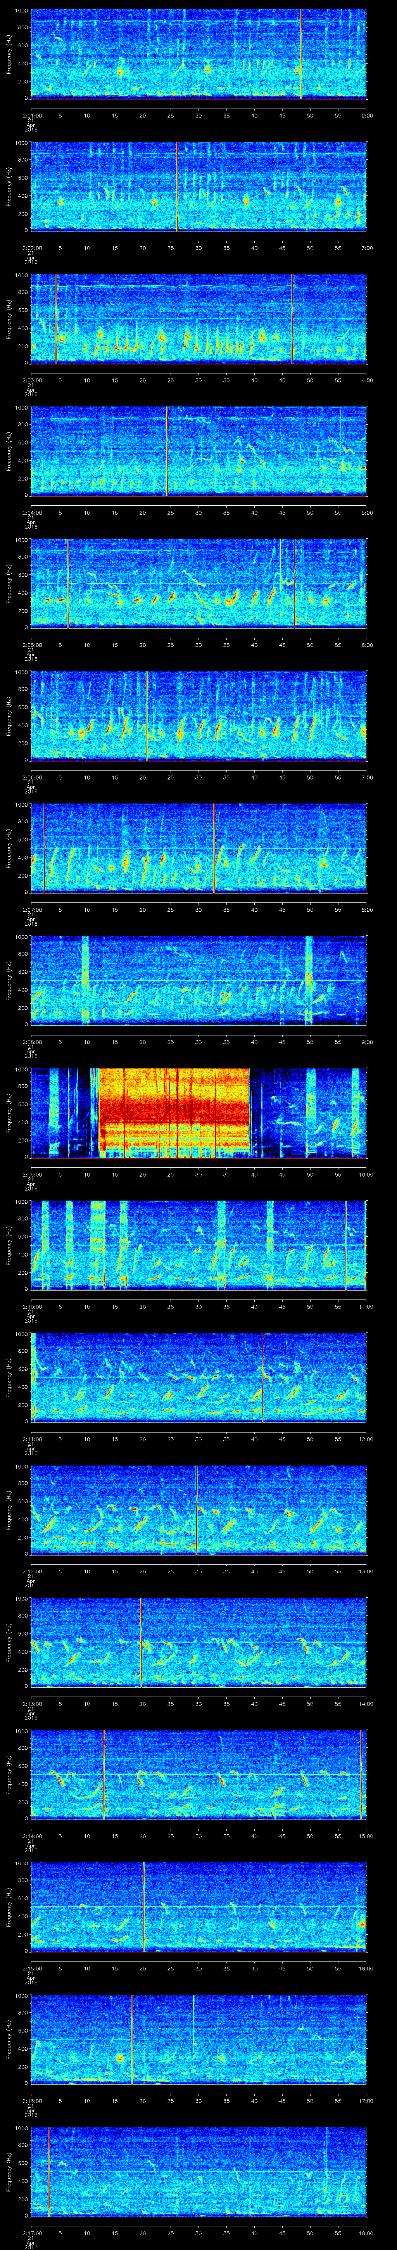
Task: Click red vertical marker near 47s in 2:03:00 panel
Action: [x=292, y=319]
